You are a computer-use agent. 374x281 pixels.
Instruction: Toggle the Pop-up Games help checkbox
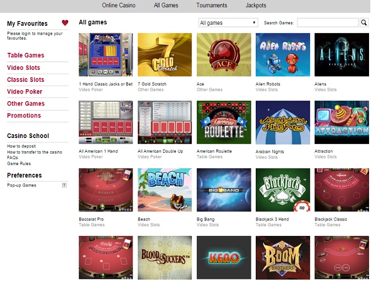[x=64, y=185]
